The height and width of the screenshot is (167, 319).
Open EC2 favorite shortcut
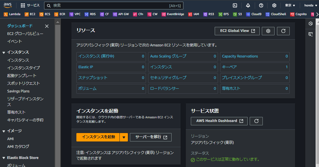pyautogui.click(x=30, y=14)
